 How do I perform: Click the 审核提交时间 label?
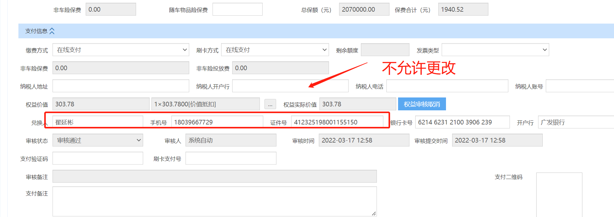coord(431,141)
